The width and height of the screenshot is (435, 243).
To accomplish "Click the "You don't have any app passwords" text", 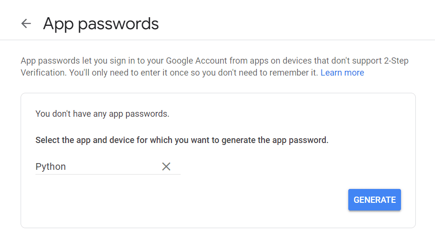I will [x=103, y=114].
